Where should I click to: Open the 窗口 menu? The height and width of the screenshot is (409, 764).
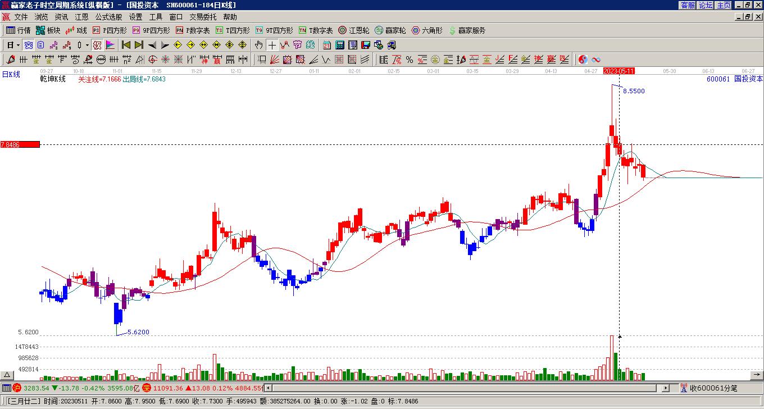point(176,17)
